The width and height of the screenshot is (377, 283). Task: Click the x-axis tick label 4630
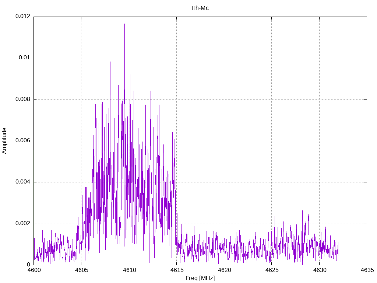(x=320, y=270)
